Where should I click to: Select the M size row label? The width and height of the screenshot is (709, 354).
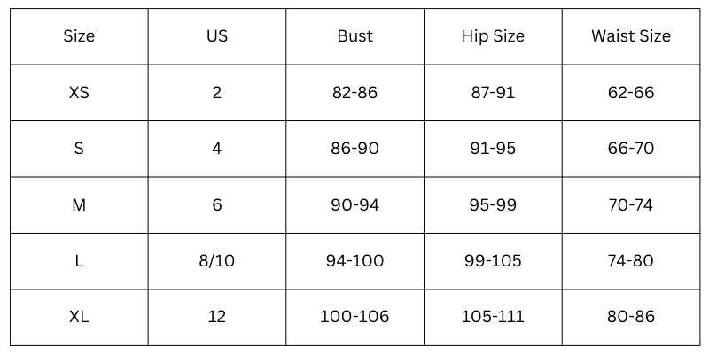[x=79, y=204]
